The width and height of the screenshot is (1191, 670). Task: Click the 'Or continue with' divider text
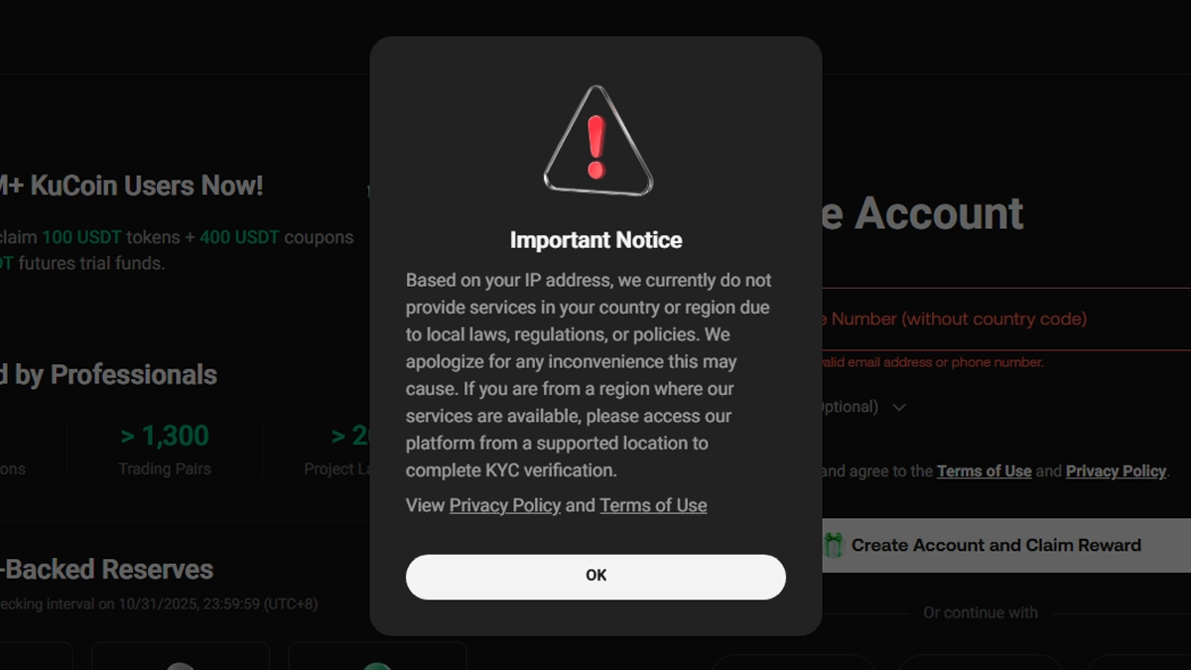(x=980, y=612)
